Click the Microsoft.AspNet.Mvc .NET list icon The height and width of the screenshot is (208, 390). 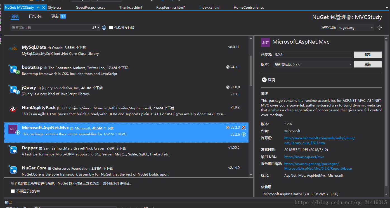point(13,129)
